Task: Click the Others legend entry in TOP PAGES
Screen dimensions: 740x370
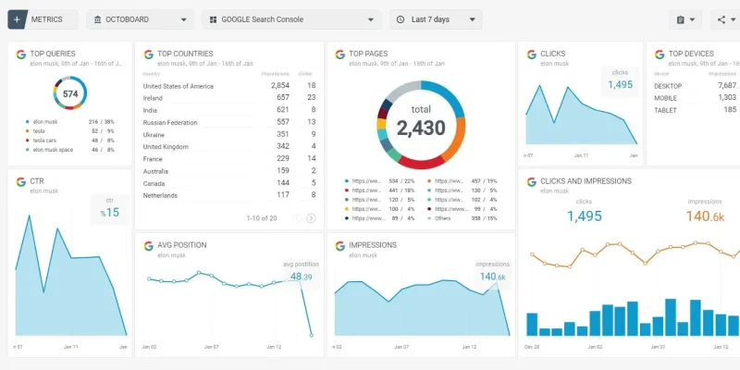Action: 462,218
